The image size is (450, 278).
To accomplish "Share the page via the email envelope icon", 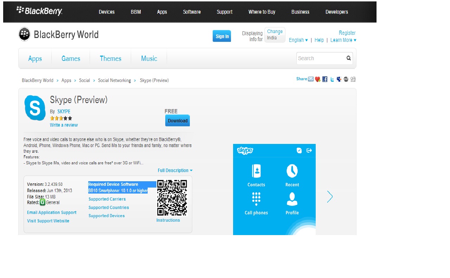I will 311,79.
